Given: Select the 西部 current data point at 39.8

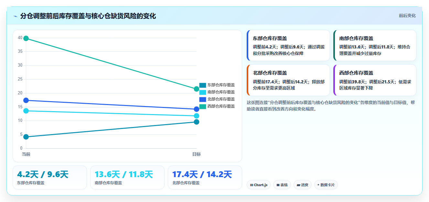Looking at the screenshot, I should point(26,38).
